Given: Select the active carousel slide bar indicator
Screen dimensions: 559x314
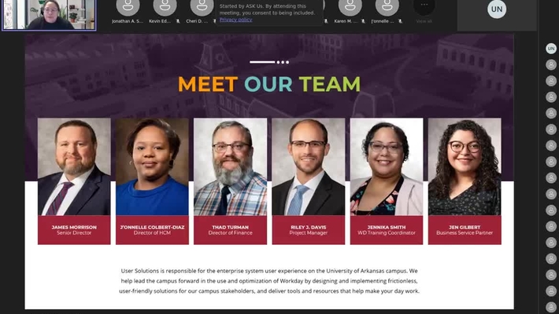Looking at the screenshot, I should coord(262,62).
